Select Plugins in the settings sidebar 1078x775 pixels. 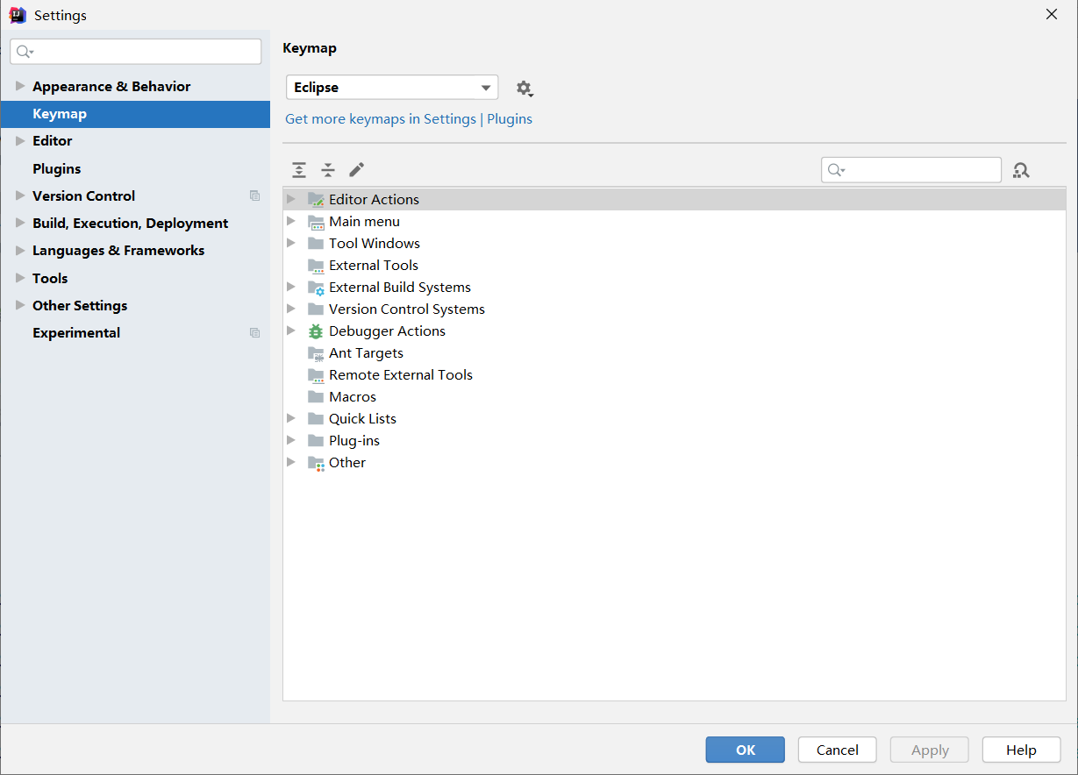pyautogui.click(x=56, y=168)
